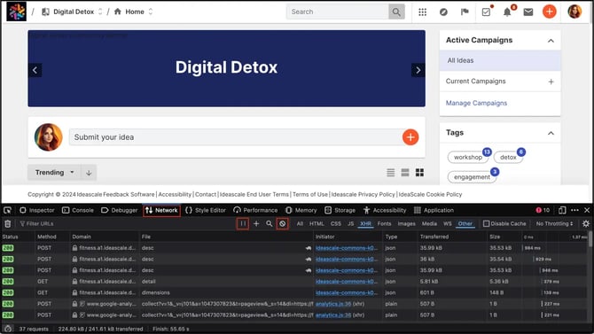
Task: Switch to grid view layout icon
Action: 419,173
